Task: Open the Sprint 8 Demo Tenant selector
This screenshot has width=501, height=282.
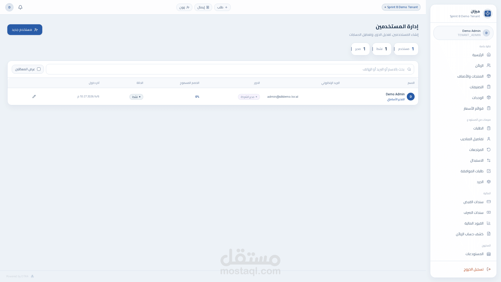Action: pos(401,7)
